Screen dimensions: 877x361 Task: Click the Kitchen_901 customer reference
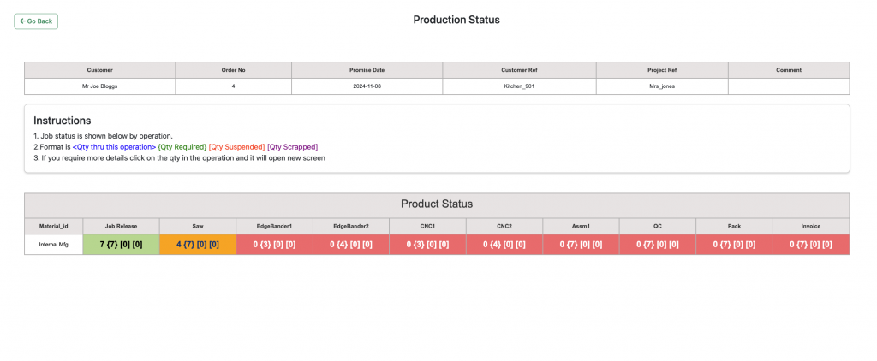pos(519,86)
